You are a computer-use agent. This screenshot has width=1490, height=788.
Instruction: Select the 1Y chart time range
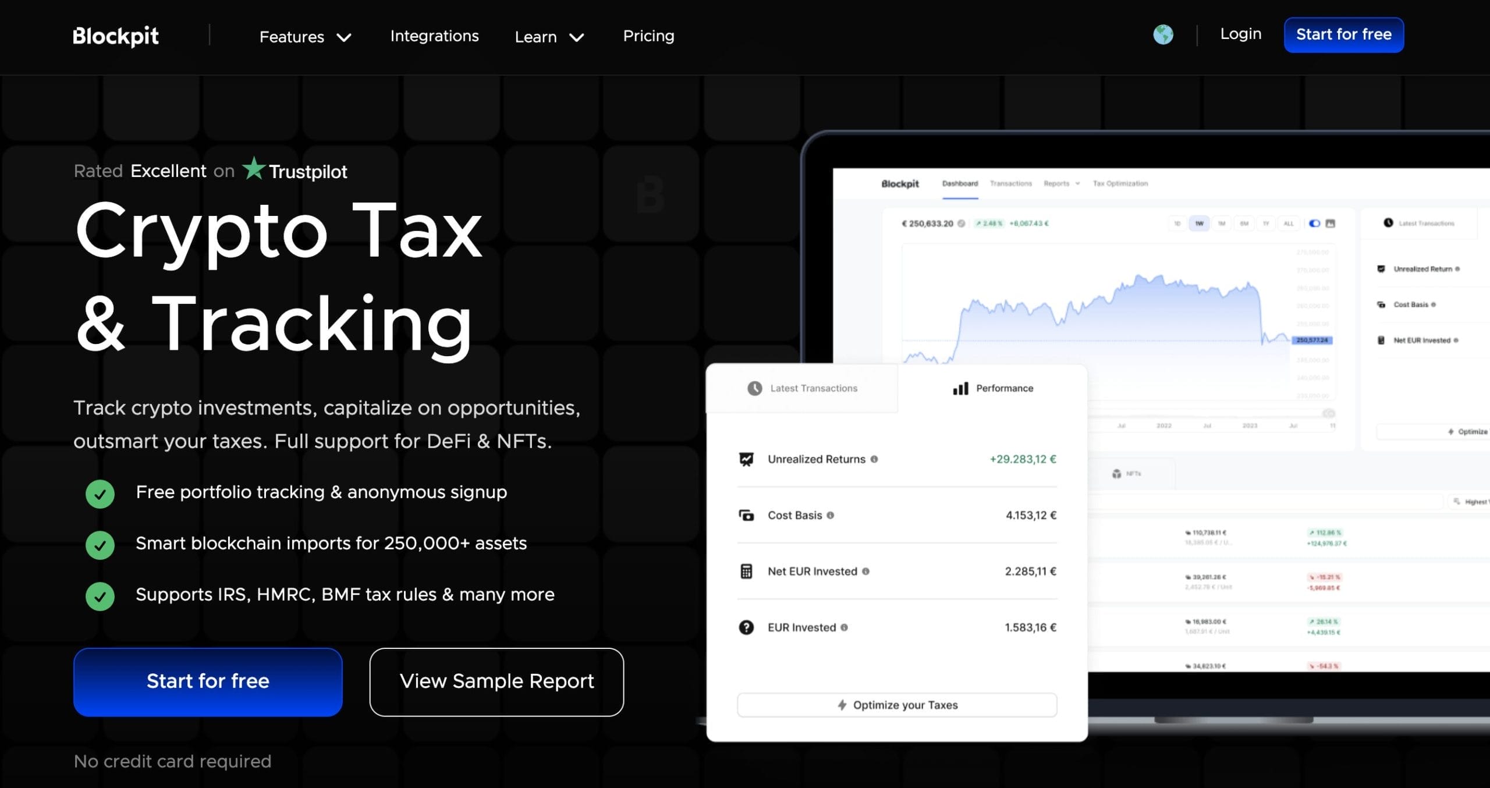point(1266,223)
